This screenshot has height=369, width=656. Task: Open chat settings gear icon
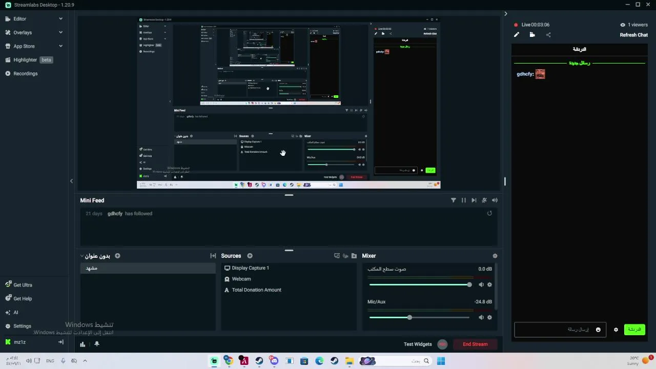click(616, 330)
